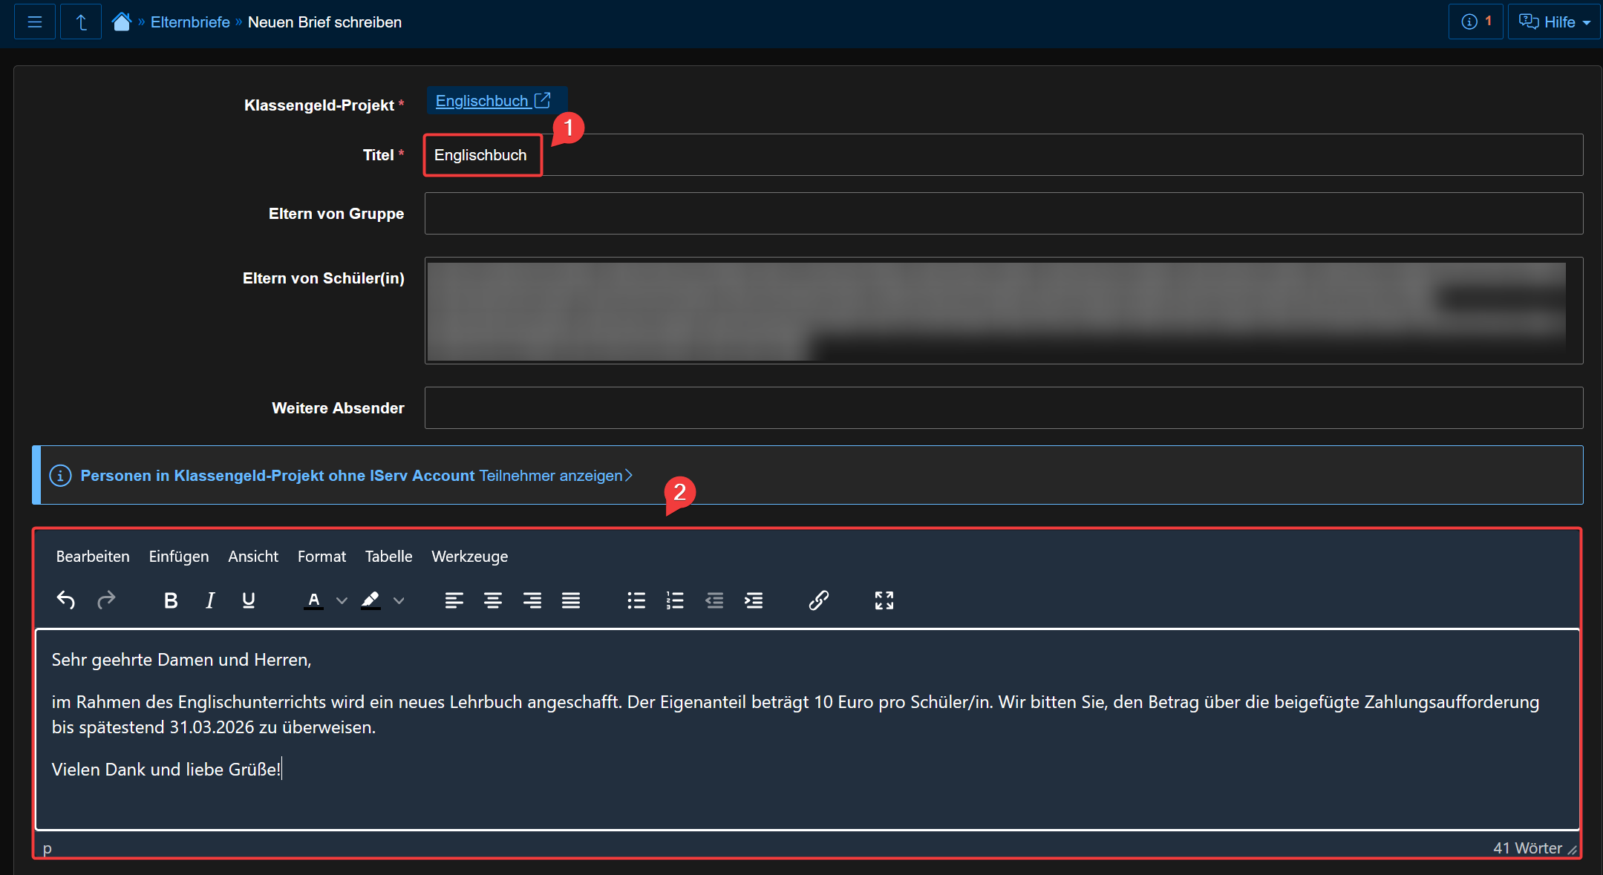
Task: Click the undo arrow icon
Action: (66, 600)
